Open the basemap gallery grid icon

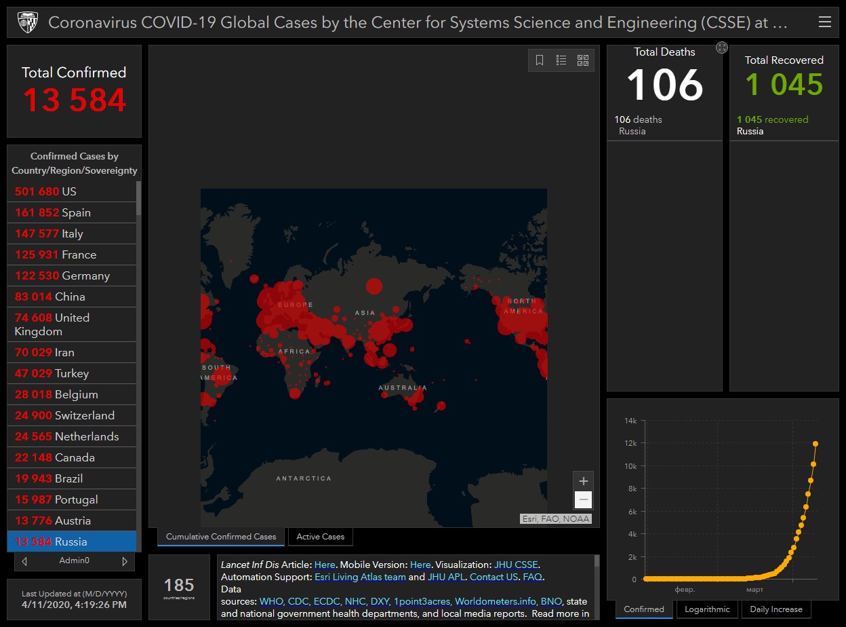(x=583, y=60)
